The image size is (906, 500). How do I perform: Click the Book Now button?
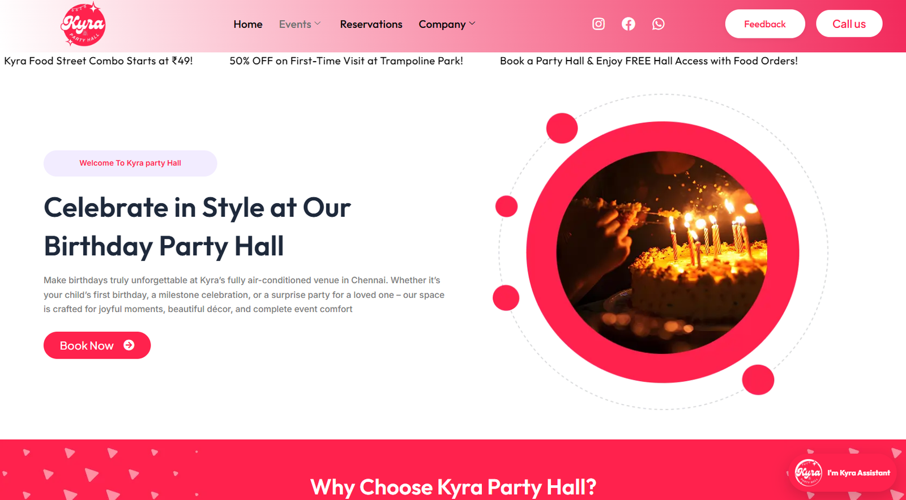[x=97, y=345]
